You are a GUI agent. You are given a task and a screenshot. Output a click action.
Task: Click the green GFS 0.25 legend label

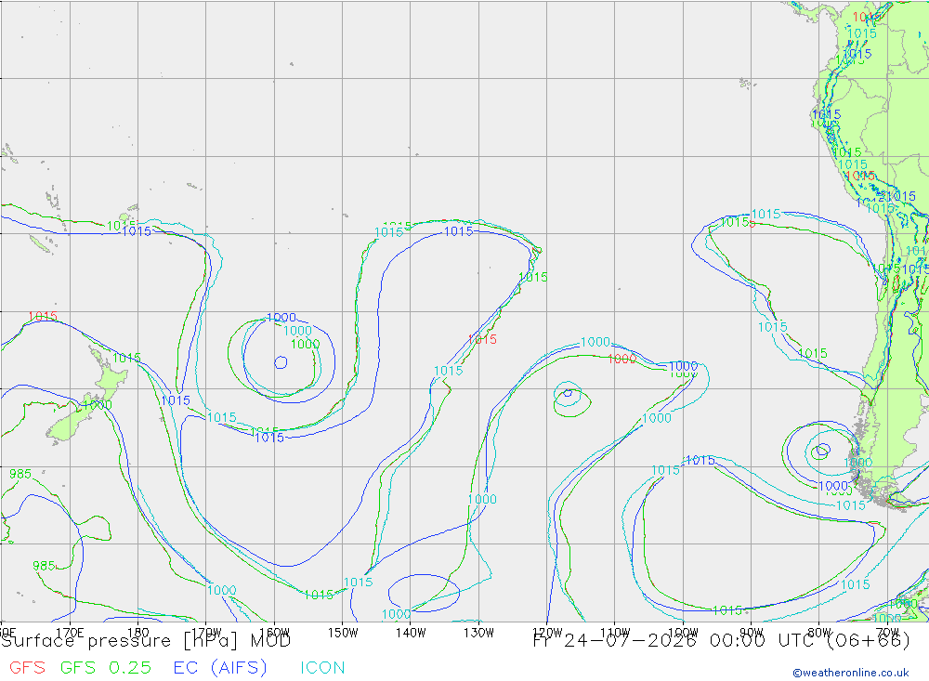pyautogui.click(x=106, y=667)
